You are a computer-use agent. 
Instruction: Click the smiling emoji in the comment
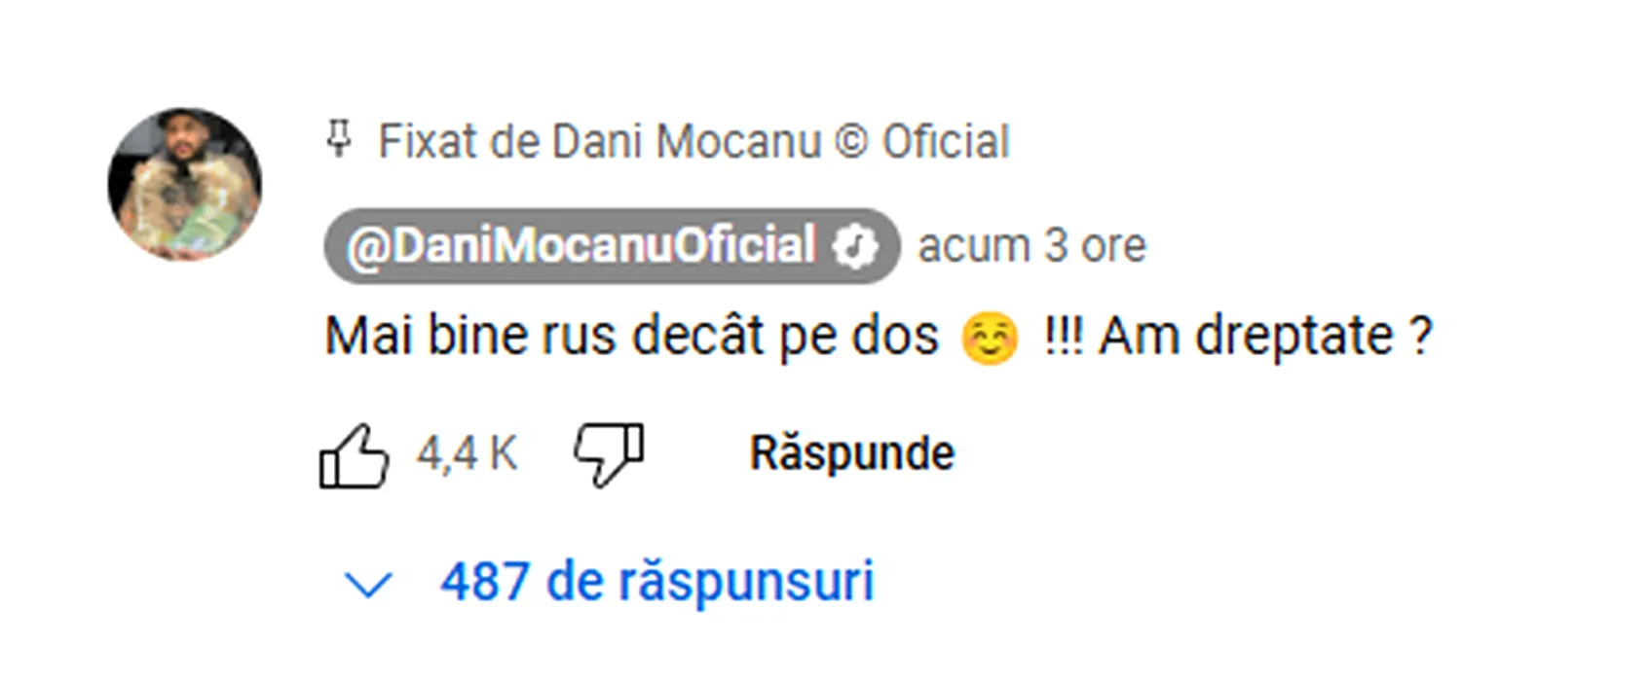tap(990, 339)
